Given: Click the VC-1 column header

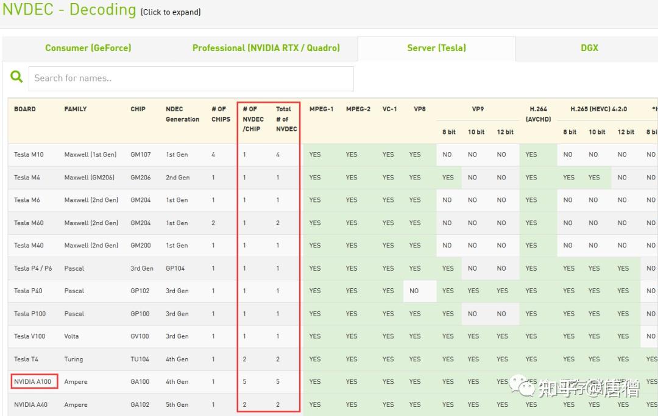Looking at the screenshot, I should (x=389, y=109).
